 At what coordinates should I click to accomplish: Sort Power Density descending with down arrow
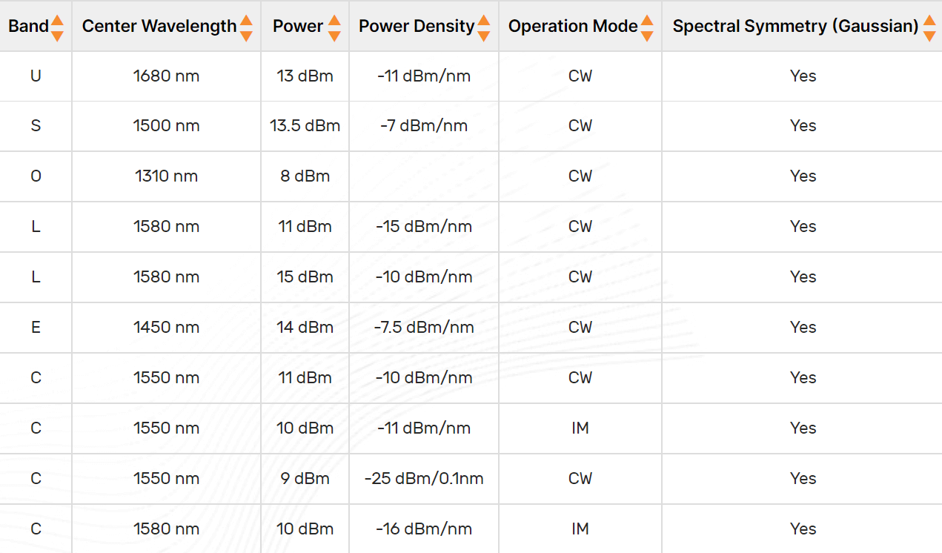(x=483, y=35)
